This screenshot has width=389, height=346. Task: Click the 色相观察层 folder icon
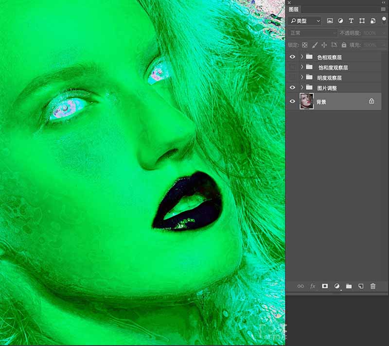pyautogui.click(x=309, y=57)
